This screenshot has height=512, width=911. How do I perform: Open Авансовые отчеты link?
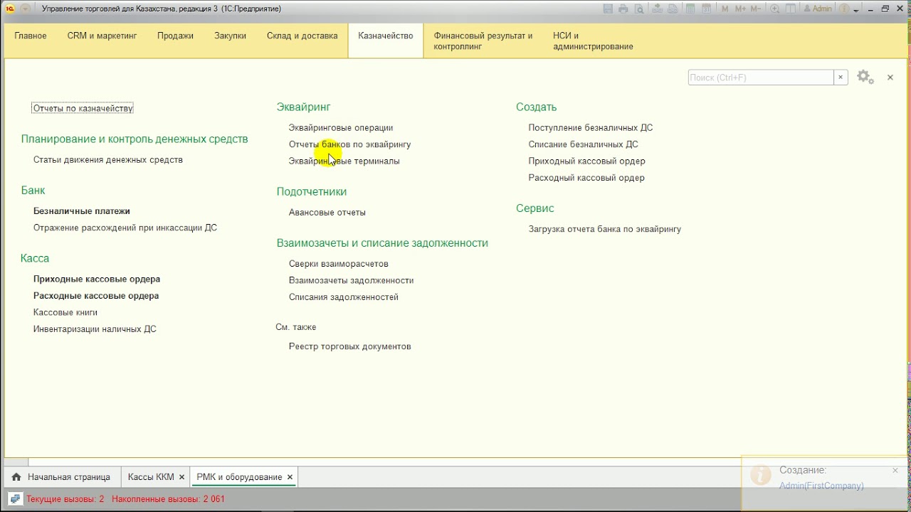(x=327, y=213)
